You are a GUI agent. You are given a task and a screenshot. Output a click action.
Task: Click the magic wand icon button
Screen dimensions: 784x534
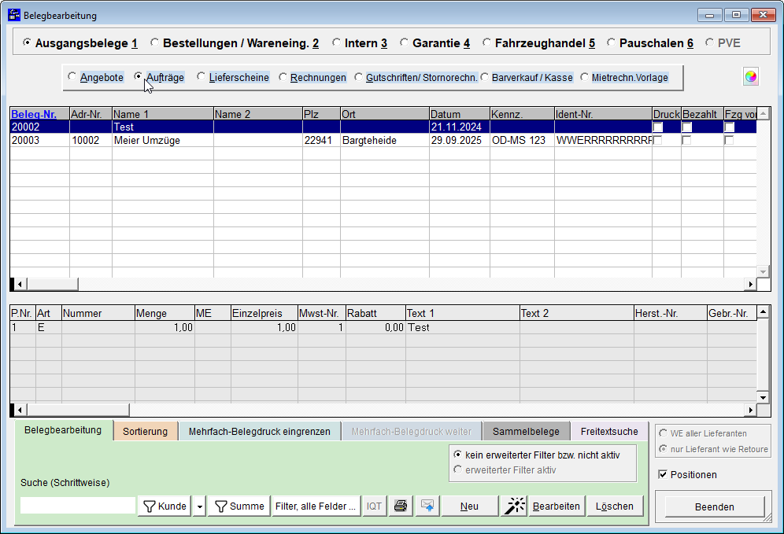515,506
